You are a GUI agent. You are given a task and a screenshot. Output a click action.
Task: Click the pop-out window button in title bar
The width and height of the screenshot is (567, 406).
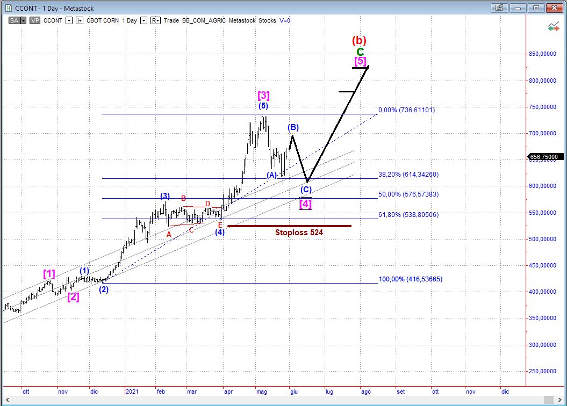coord(499,8)
